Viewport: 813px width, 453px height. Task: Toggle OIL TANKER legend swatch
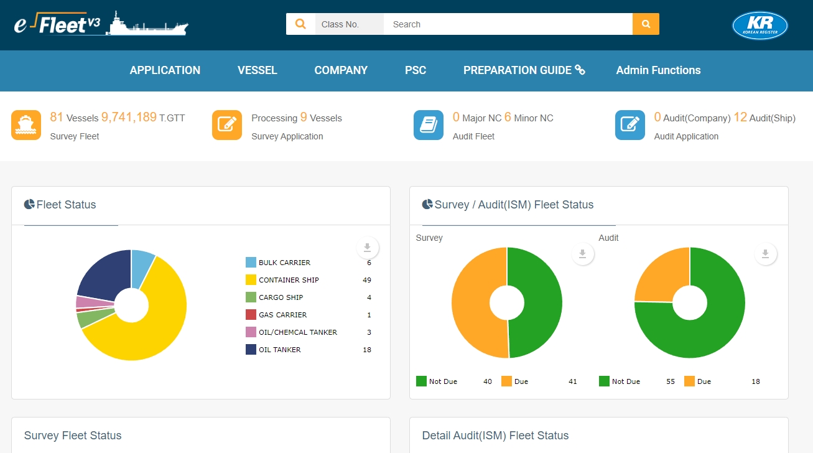251,350
